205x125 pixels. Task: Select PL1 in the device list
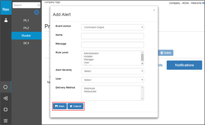[x=26, y=21]
